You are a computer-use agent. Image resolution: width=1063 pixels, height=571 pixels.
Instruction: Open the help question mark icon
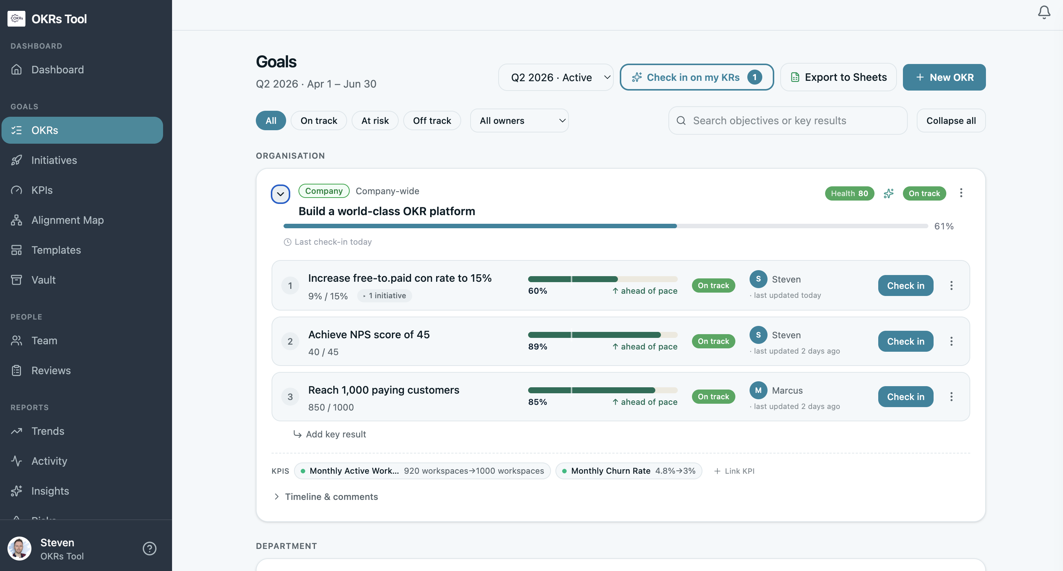pos(149,548)
